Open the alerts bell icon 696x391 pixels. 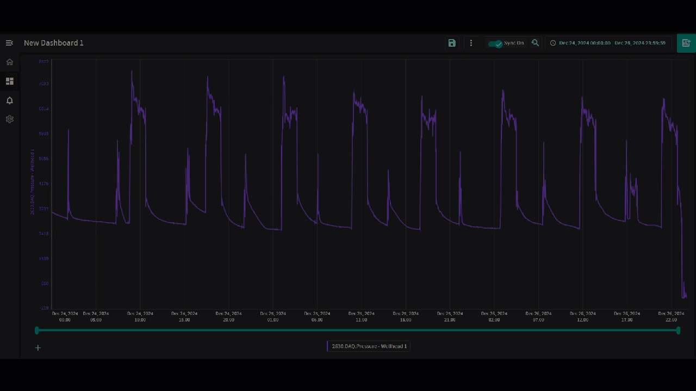pos(9,100)
